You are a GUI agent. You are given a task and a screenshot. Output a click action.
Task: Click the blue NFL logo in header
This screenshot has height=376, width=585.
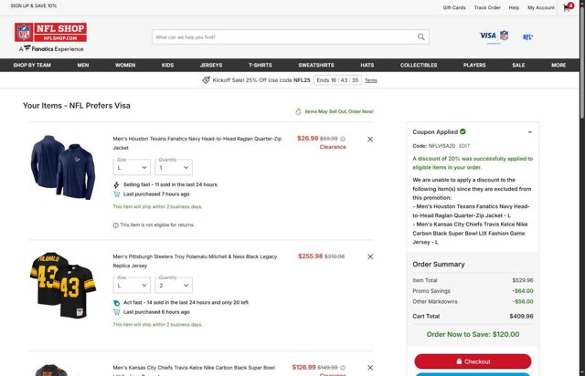click(x=527, y=37)
